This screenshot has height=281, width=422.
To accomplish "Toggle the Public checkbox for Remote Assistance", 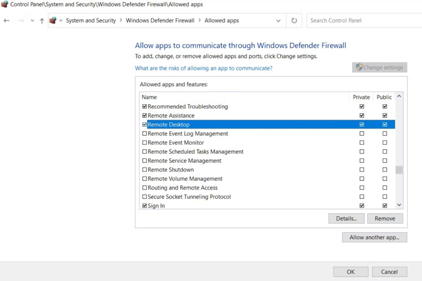I will point(384,115).
